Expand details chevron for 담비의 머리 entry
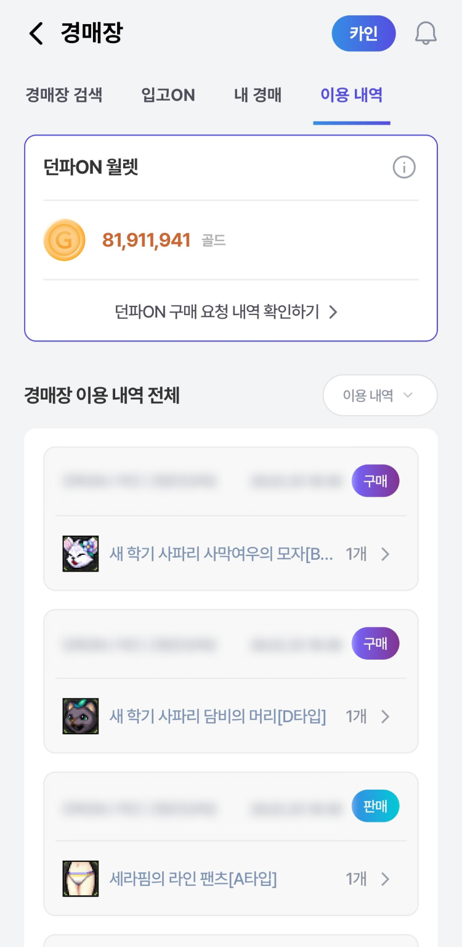Image resolution: width=462 pixels, height=947 pixels. 386,716
